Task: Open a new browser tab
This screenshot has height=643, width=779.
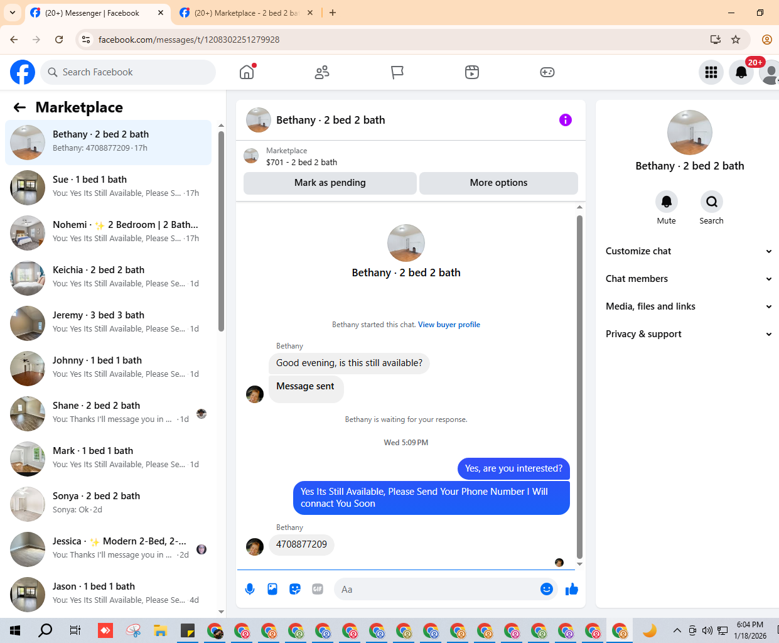Action: coord(333,13)
